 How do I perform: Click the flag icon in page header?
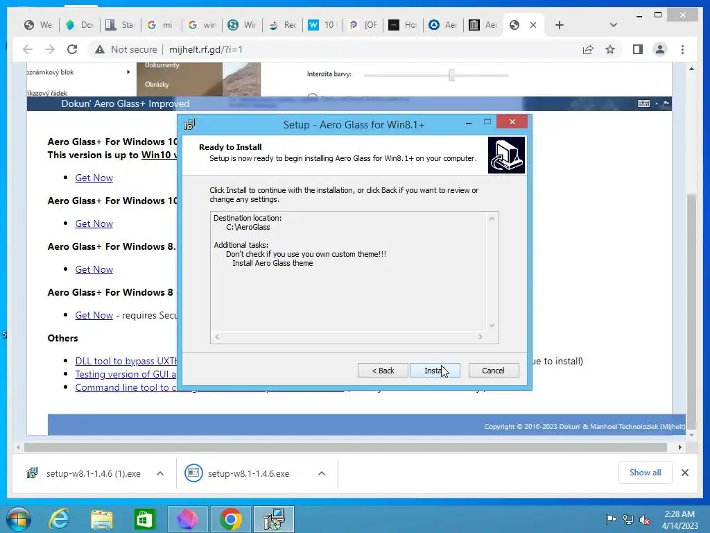666,103
